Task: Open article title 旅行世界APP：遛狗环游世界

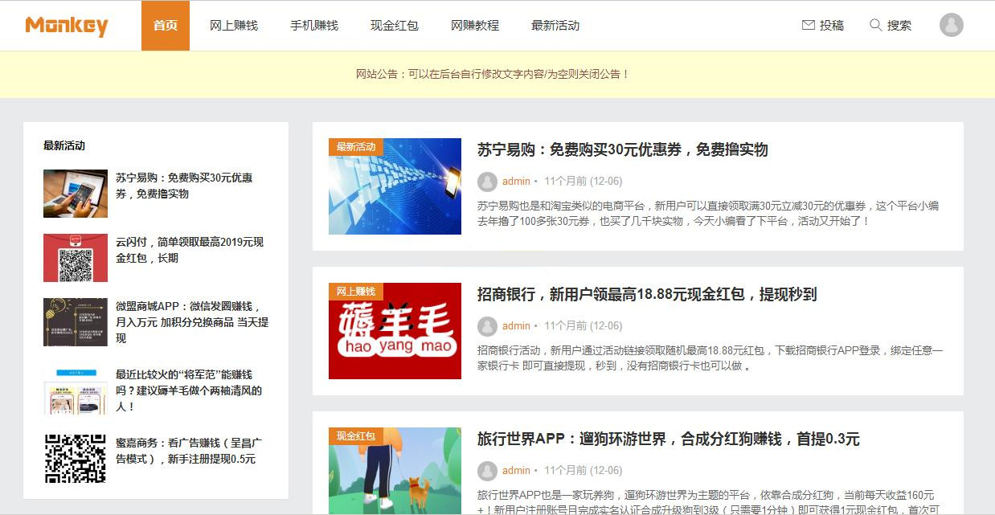Action: [x=669, y=439]
